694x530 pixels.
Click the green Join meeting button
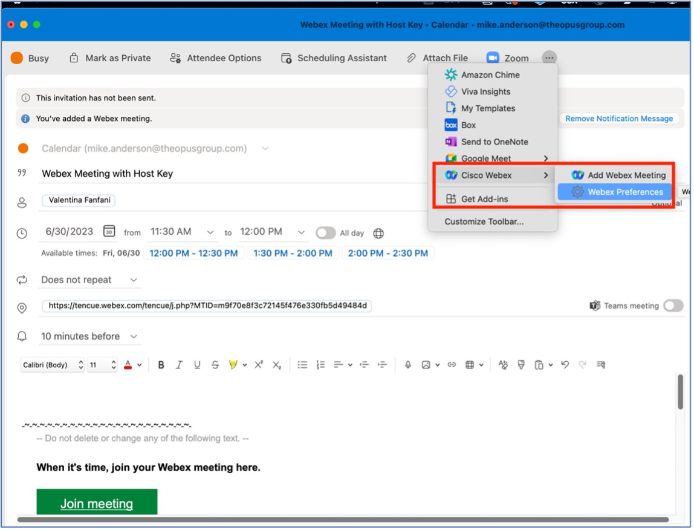coord(97,503)
